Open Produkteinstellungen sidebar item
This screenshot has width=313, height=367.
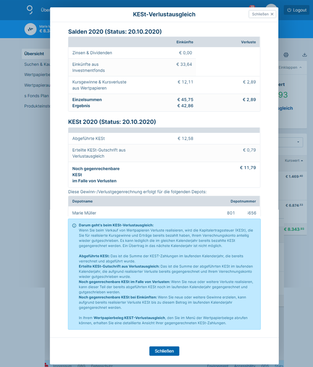[37, 106]
